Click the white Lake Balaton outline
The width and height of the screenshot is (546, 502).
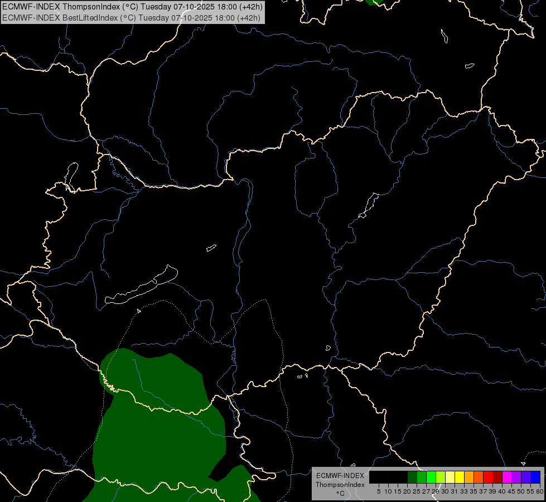pyautogui.click(x=141, y=284)
